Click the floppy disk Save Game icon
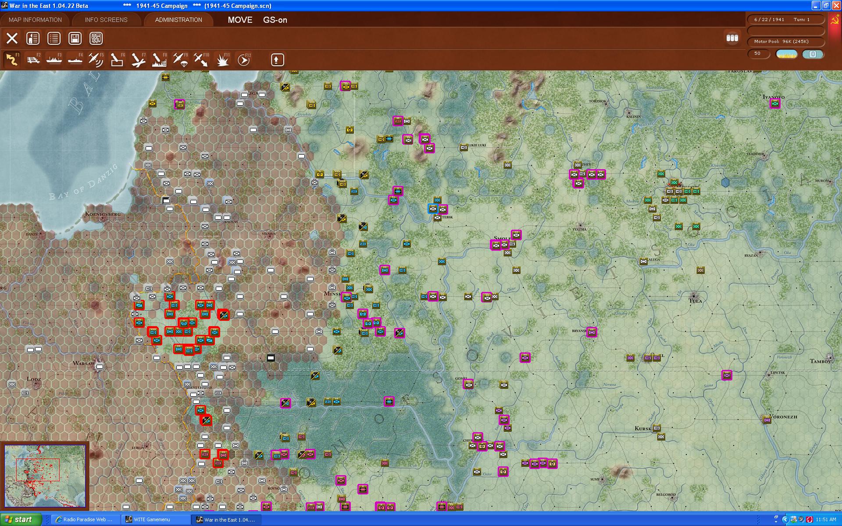The image size is (842, 526). click(x=75, y=38)
